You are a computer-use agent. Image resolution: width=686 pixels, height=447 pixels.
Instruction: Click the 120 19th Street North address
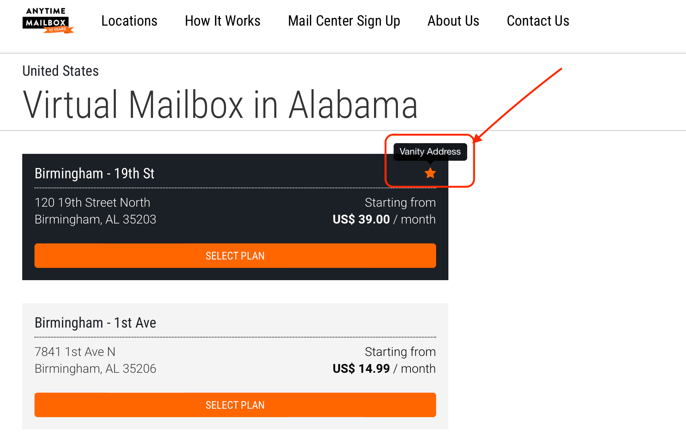point(92,202)
